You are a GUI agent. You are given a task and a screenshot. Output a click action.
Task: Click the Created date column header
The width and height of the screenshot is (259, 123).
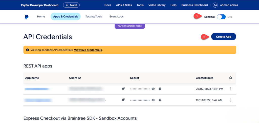pyautogui.click(x=204, y=78)
